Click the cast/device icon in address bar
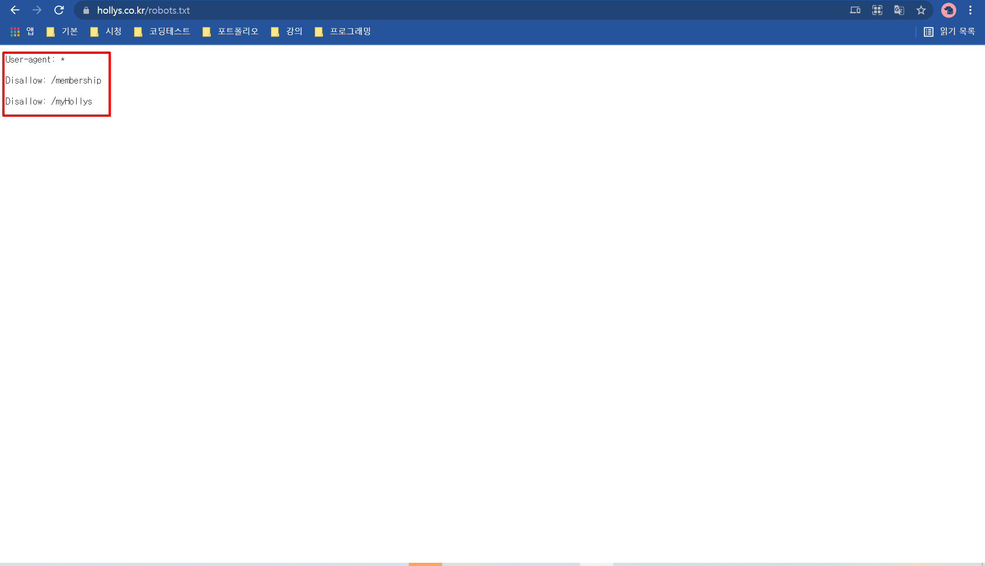The width and height of the screenshot is (985, 566). point(855,10)
